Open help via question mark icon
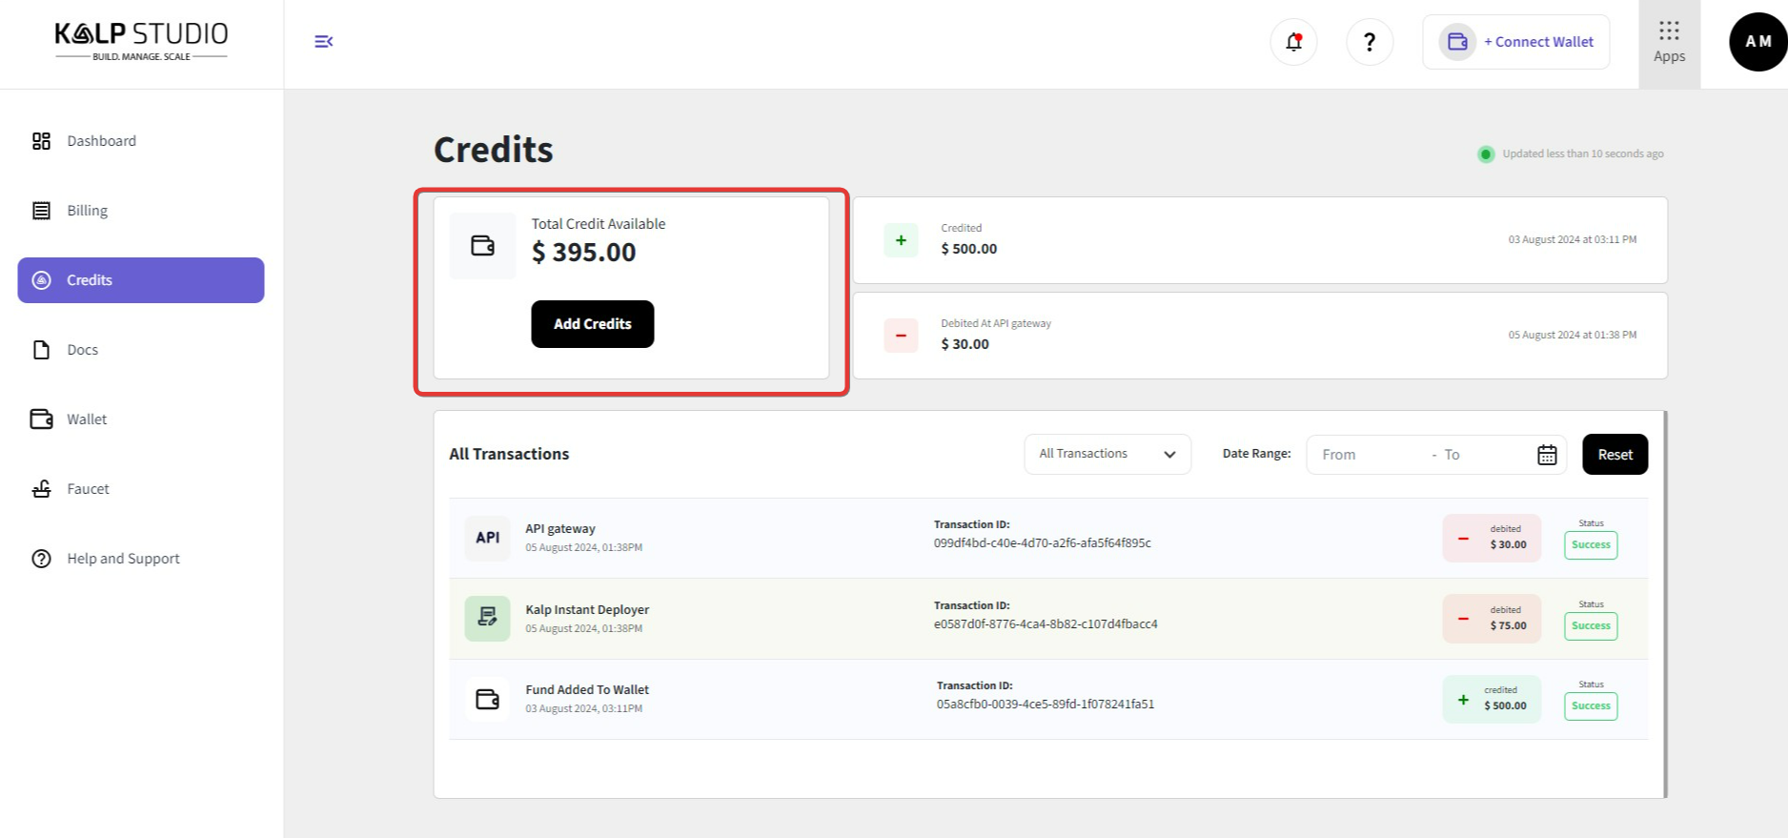The width and height of the screenshot is (1788, 838). (x=1369, y=42)
